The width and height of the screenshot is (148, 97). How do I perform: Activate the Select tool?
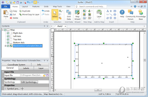tap(55, 15)
